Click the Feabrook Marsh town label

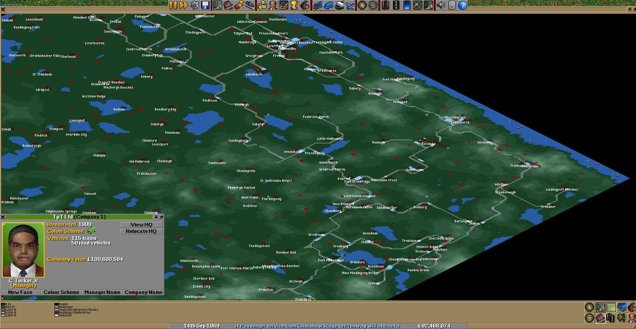(x=316, y=117)
